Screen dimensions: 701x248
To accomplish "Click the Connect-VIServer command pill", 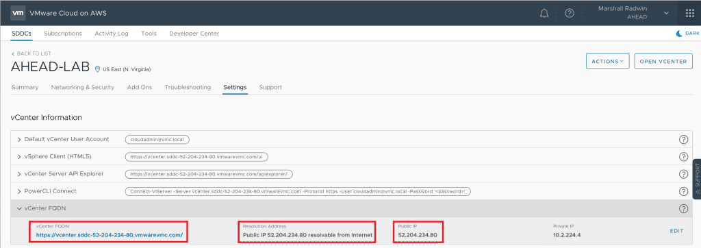I will [x=298, y=191].
